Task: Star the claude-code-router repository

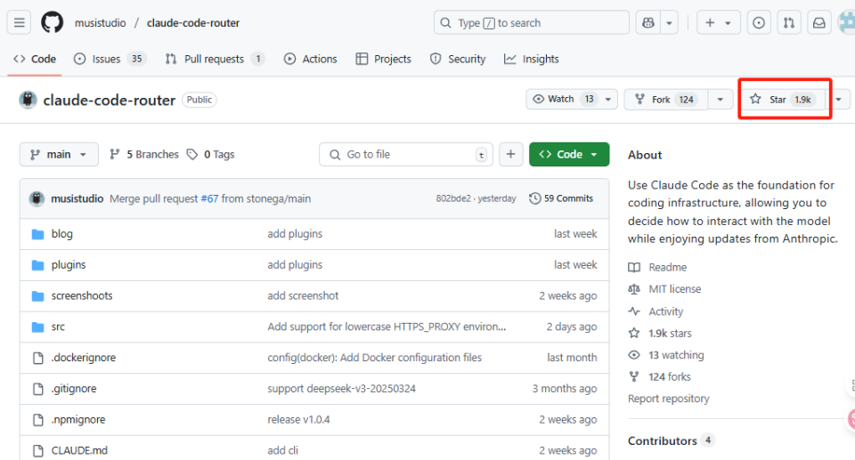Action: (x=780, y=100)
